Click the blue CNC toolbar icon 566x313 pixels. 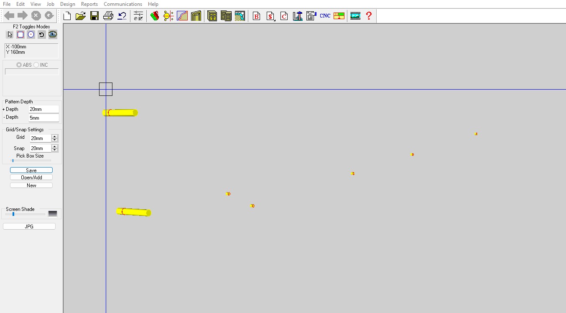click(325, 16)
